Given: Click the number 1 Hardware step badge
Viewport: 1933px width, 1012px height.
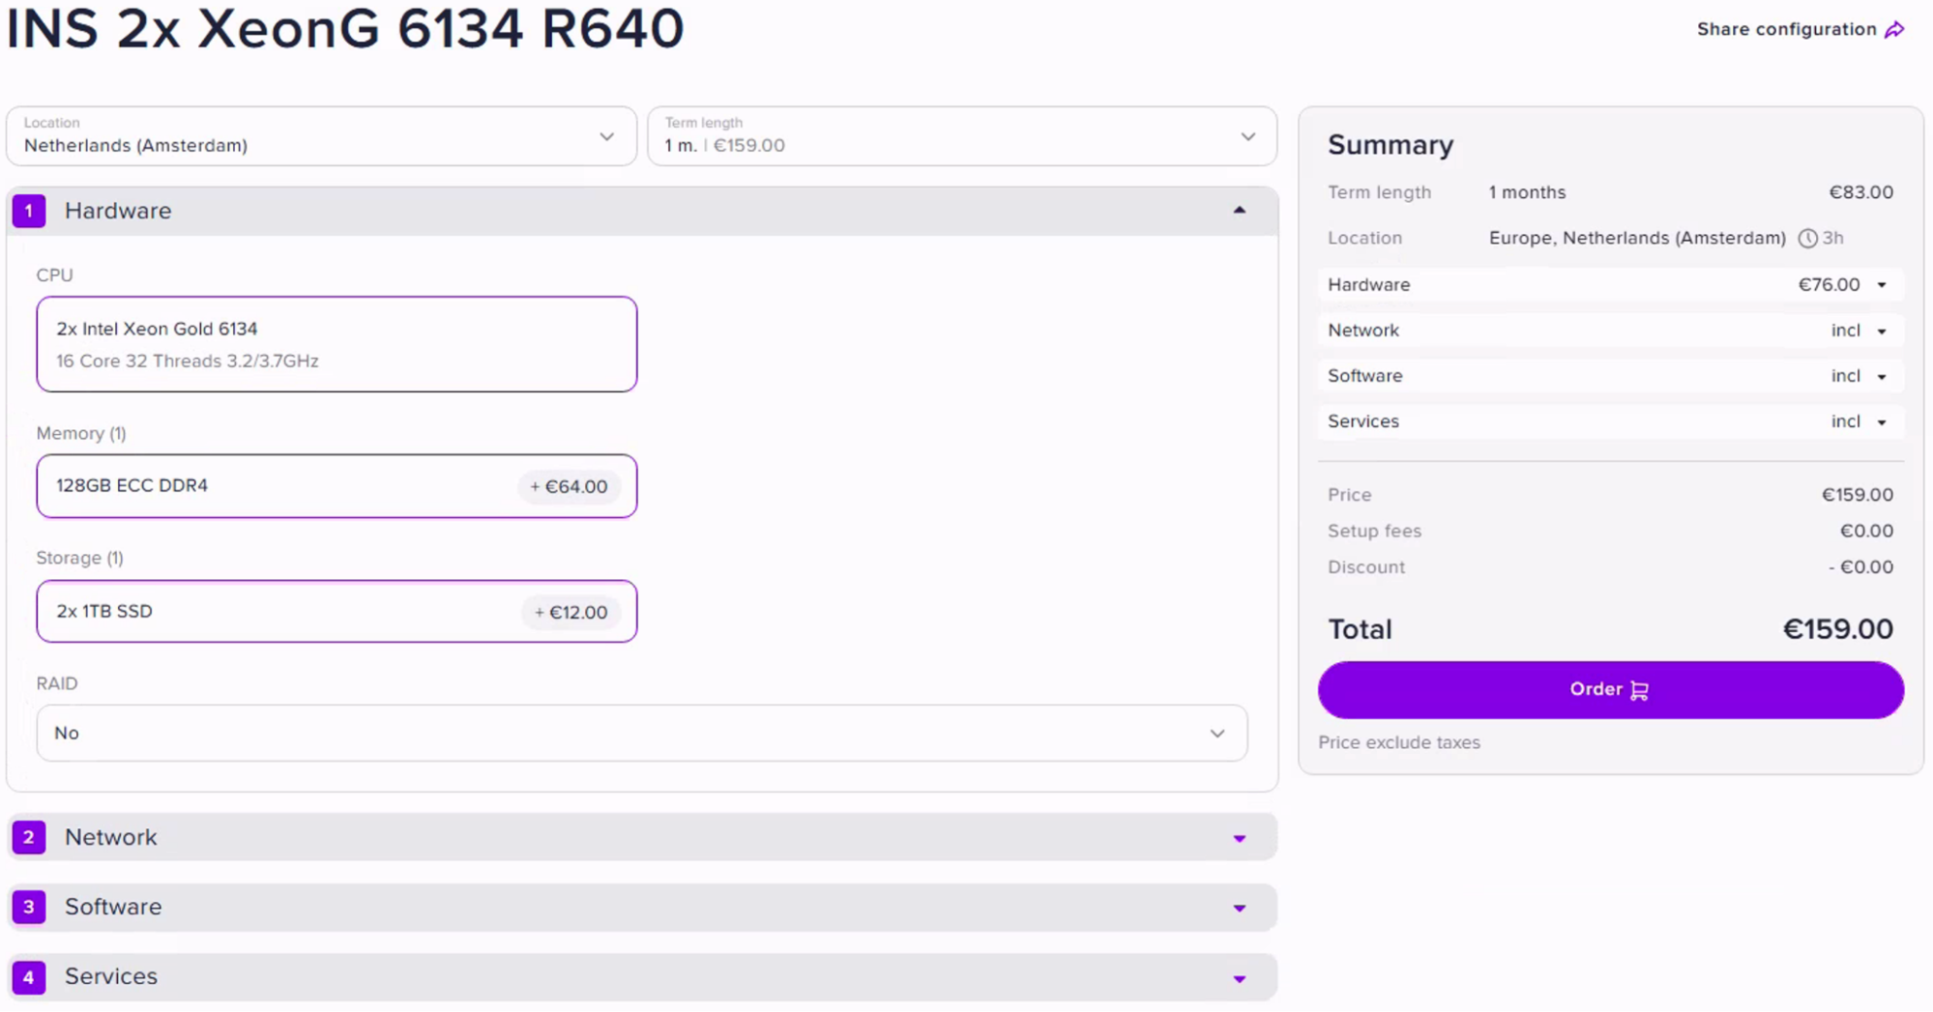Looking at the screenshot, I should [29, 211].
